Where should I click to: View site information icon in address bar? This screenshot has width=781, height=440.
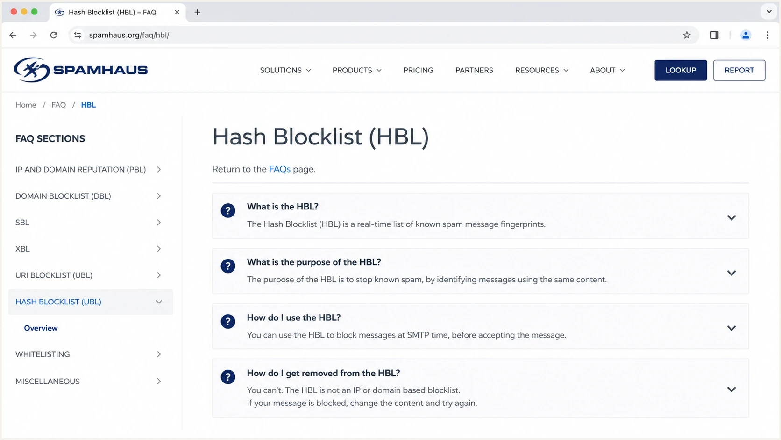[x=78, y=35]
